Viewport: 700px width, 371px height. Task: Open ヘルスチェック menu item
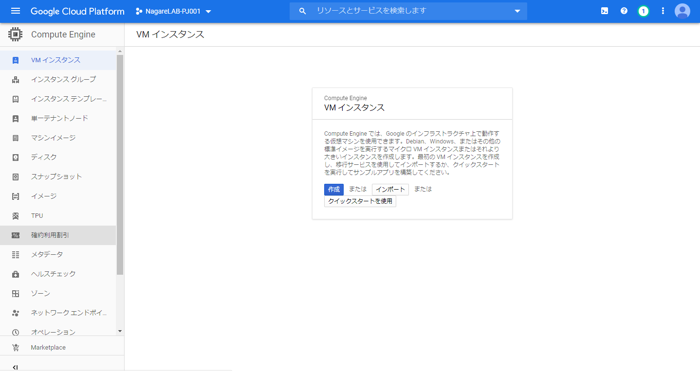pyautogui.click(x=58, y=274)
